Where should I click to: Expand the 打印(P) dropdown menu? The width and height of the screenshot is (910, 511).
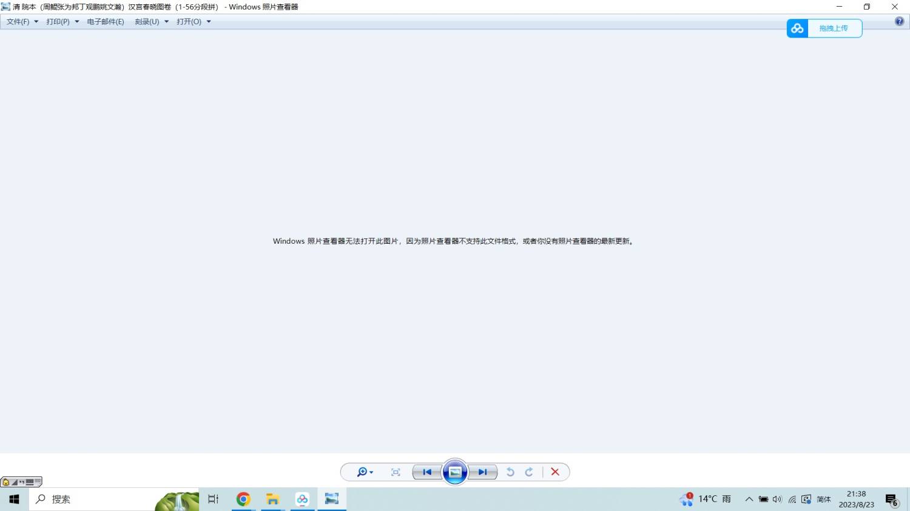pos(62,22)
